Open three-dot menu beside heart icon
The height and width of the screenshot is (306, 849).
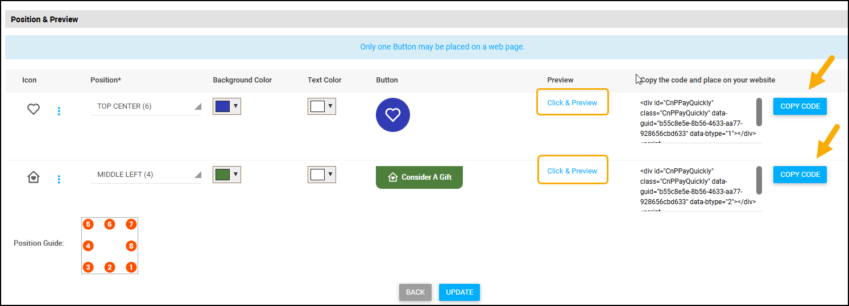pyautogui.click(x=59, y=111)
